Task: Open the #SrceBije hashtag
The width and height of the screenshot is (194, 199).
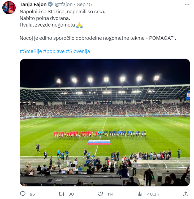Action: [x=31, y=51]
